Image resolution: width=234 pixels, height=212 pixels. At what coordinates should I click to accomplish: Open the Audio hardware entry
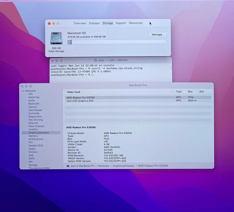pos(32,101)
